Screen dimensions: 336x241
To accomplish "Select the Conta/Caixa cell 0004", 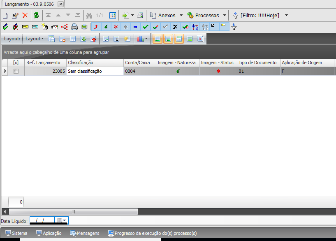I will click(x=140, y=71).
